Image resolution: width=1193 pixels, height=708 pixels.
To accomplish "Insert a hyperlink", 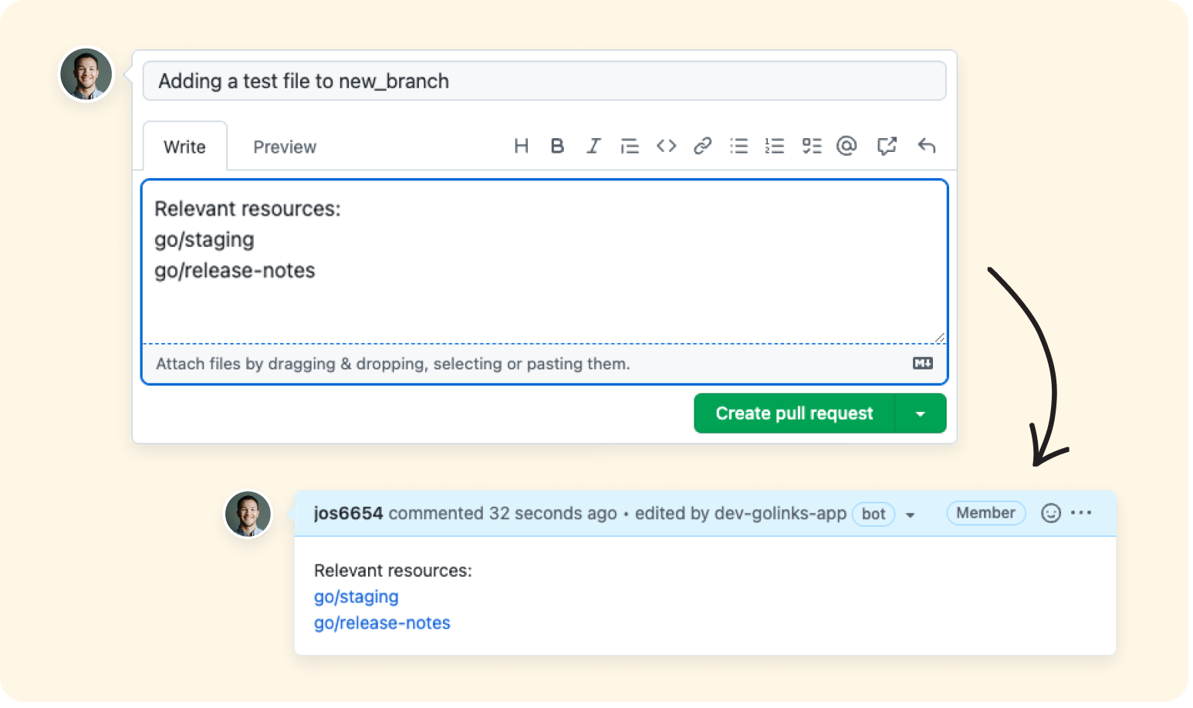I will pyautogui.click(x=701, y=146).
